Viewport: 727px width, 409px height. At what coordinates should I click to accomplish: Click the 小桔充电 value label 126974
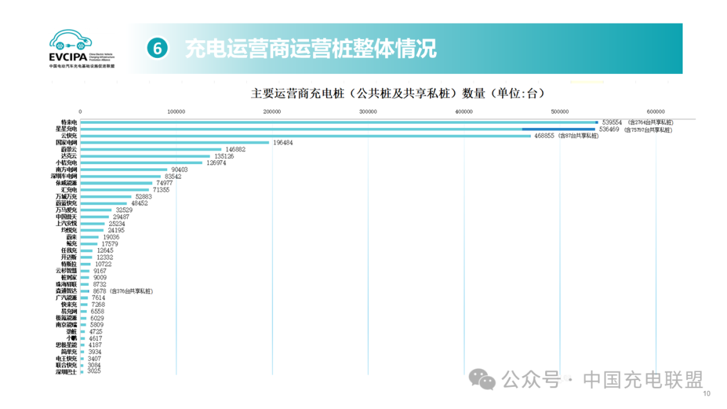point(219,163)
